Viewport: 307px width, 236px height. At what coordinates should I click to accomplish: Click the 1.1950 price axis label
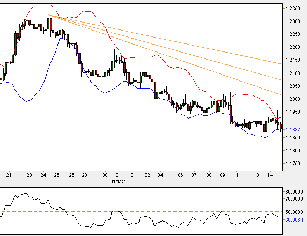click(x=293, y=112)
